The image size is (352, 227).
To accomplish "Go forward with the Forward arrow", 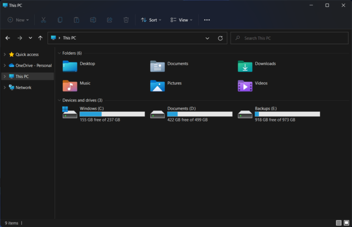I will click(20, 38).
